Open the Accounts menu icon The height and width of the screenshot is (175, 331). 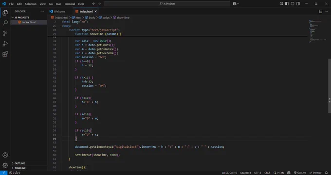click(5, 155)
